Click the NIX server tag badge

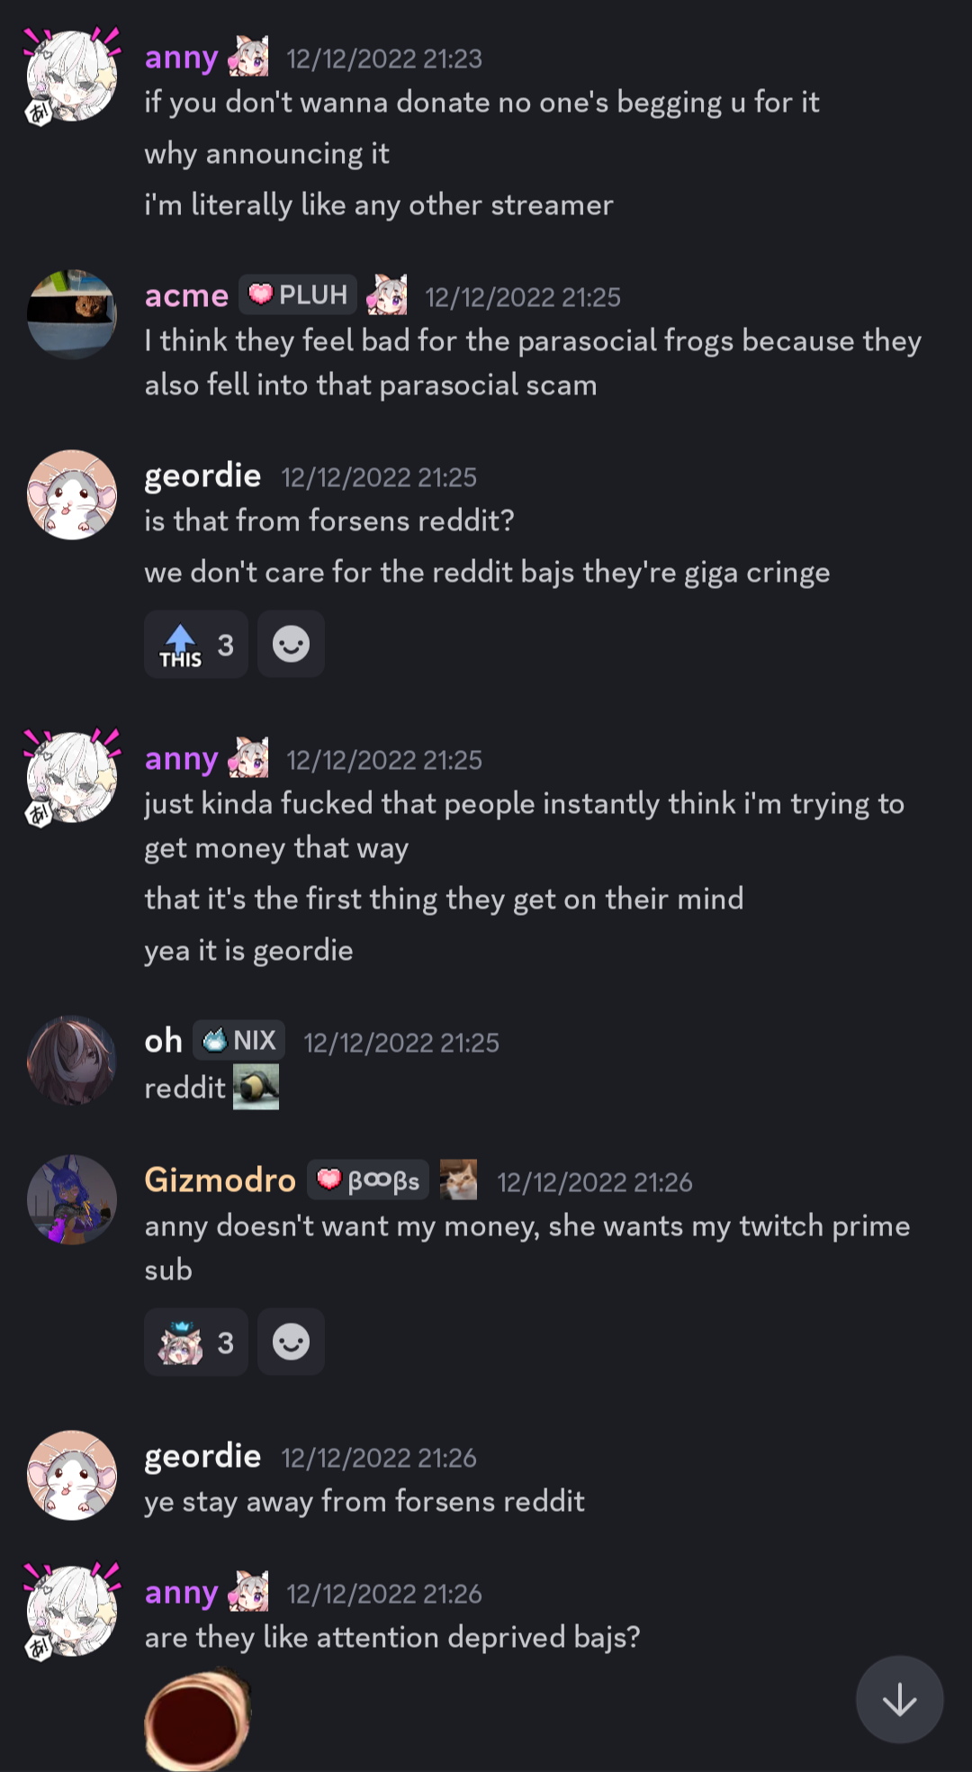[x=239, y=1040]
